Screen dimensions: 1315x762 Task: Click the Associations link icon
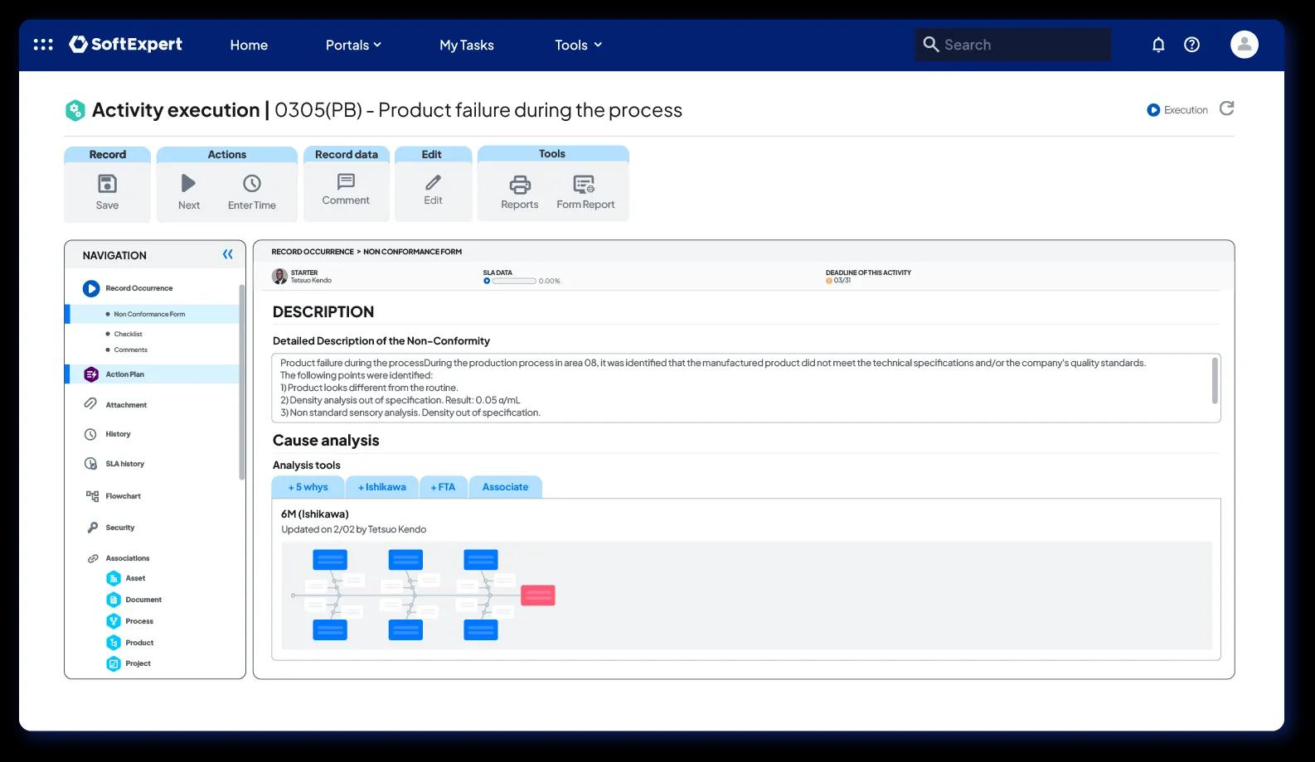tap(93, 558)
